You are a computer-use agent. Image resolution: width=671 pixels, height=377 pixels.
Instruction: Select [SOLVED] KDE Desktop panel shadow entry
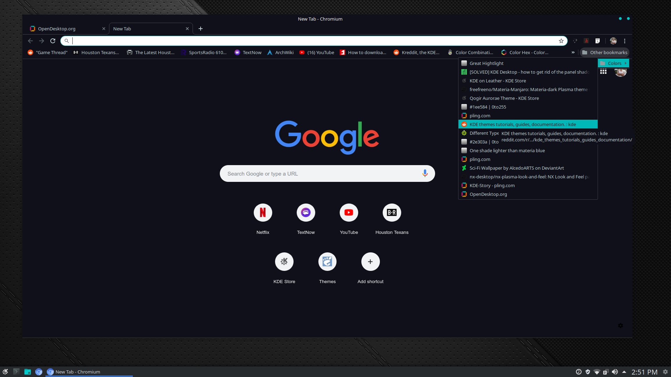pyautogui.click(x=528, y=72)
